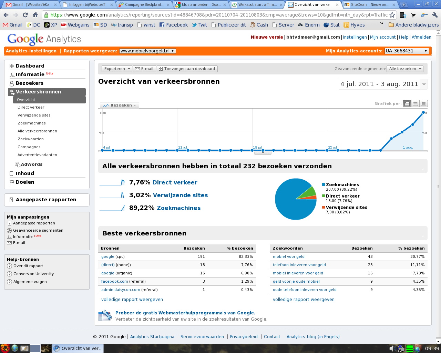Open the www.mobielvoorgeld.nl reports dropdown

147,51
